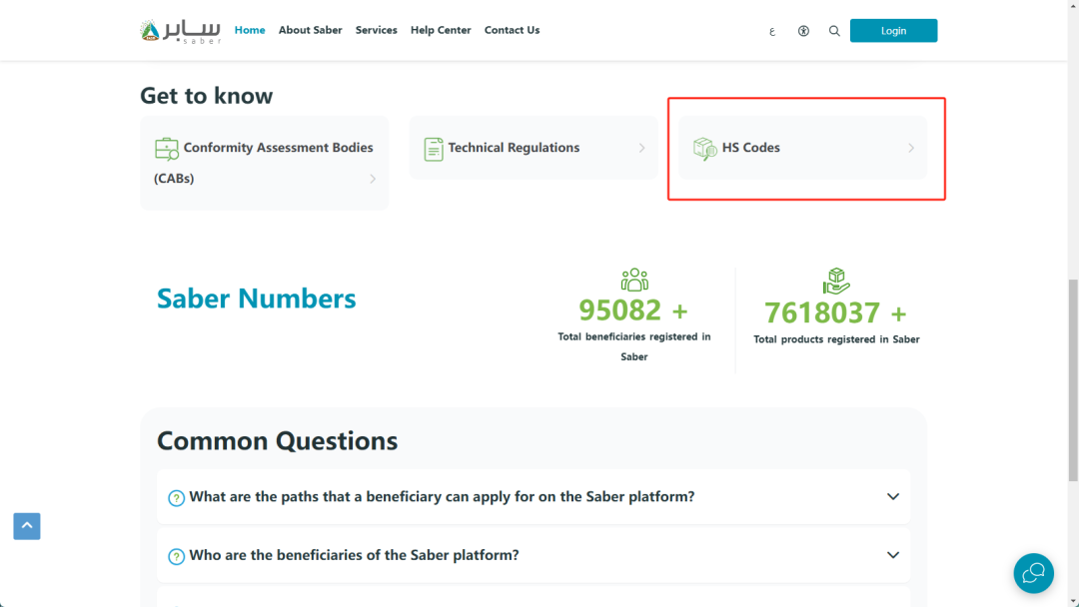Open the live chat bubble

(x=1034, y=573)
